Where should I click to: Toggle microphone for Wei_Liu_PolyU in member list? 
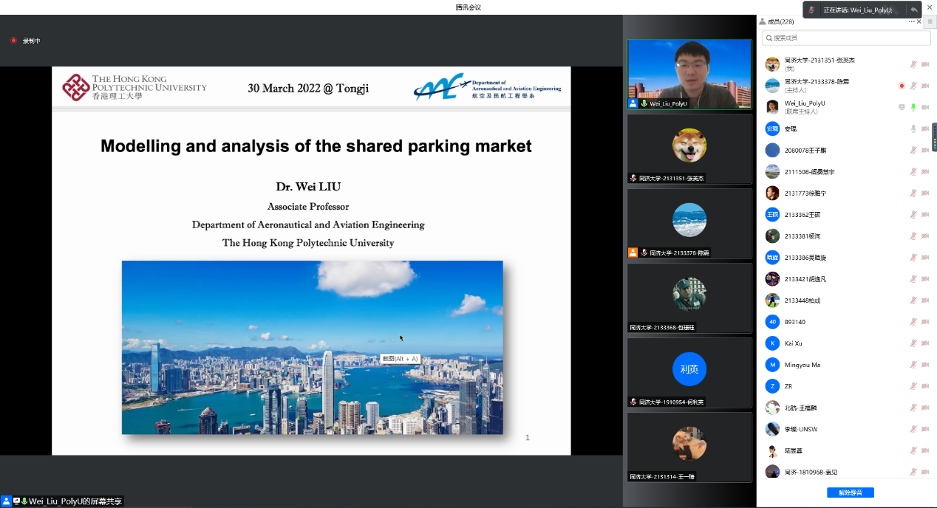click(913, 107)
